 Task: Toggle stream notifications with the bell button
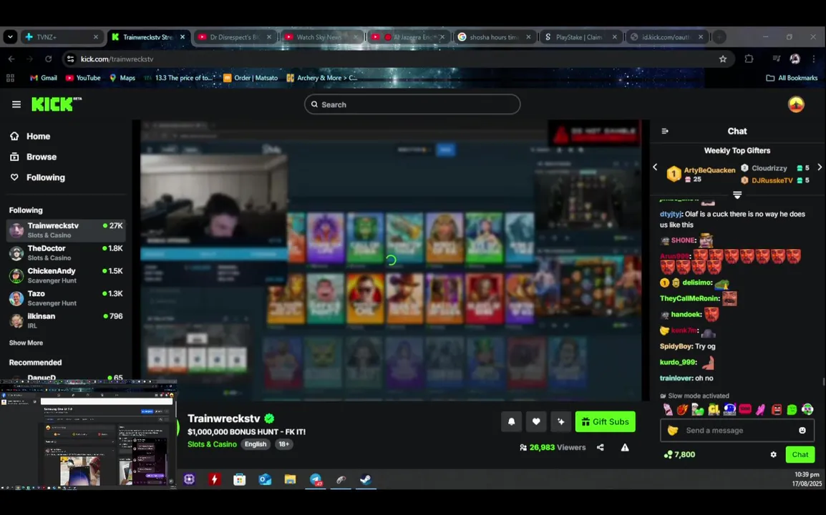[x=511, y=422]
